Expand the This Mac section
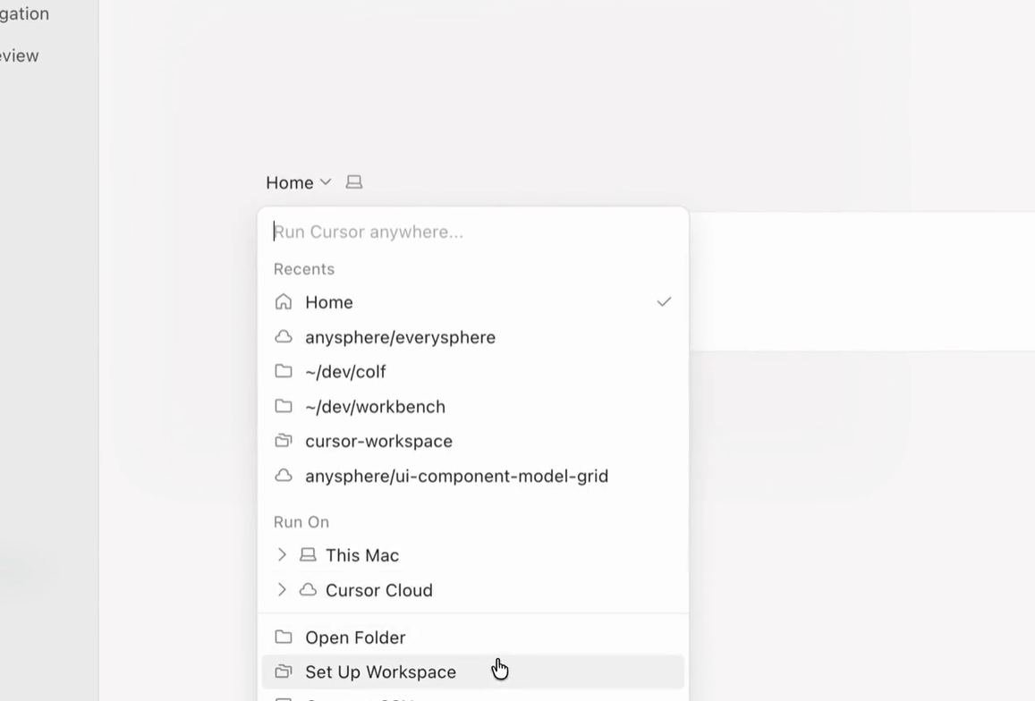Image resolution: width=1035 pixels, height=701 pixels. coord(282,554)
